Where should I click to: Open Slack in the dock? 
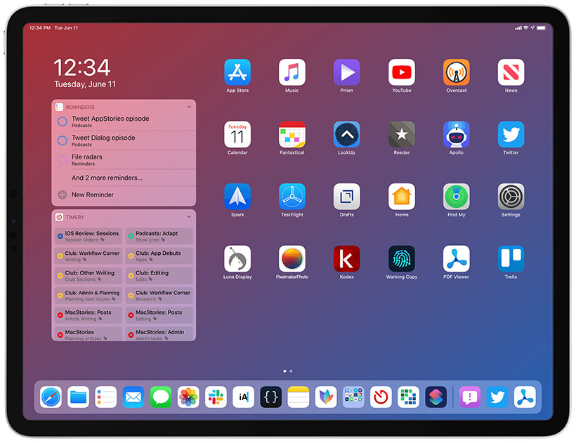[x=216, y=397]
